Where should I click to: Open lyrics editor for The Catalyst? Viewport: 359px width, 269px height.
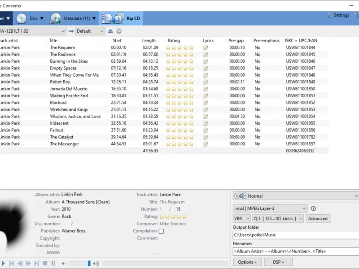(x=206, y=137)
